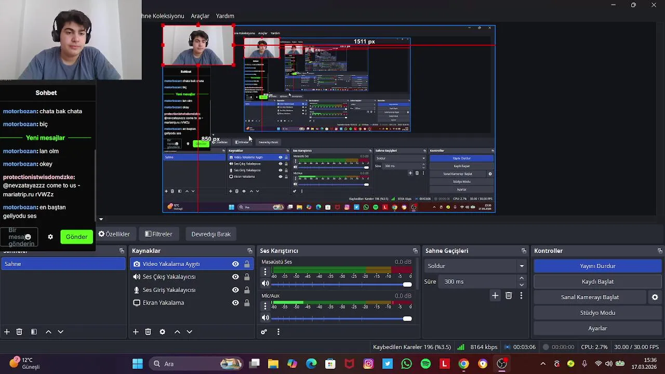Open Spotify from the taskbar
Viewport: 665px width, 374px height.
(x=425, y=364)
